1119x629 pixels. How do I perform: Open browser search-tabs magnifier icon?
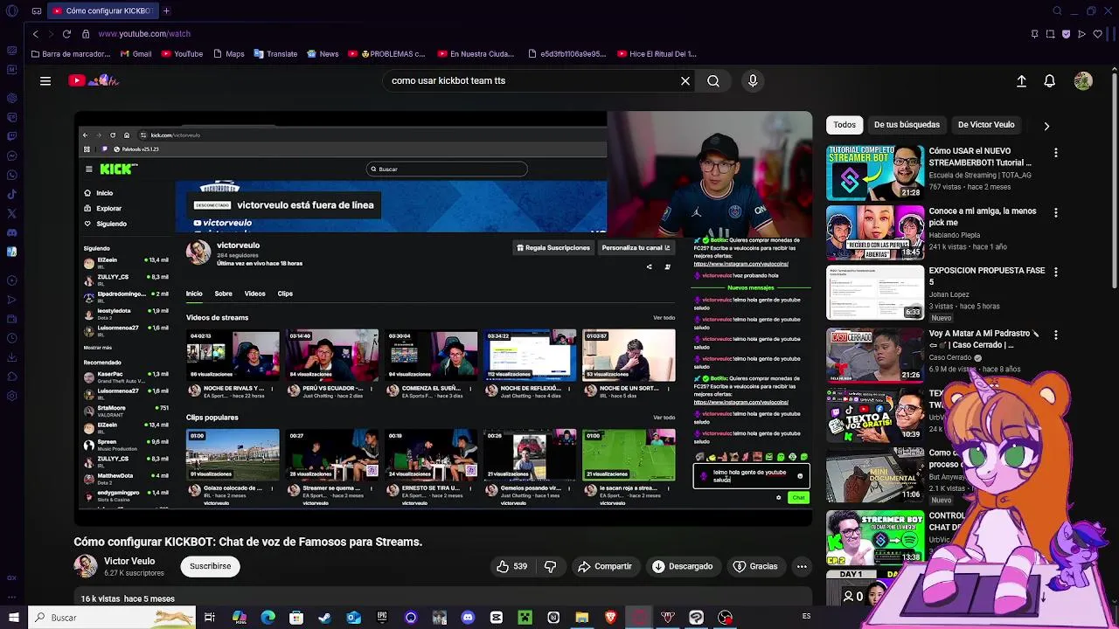[1057, 10]
